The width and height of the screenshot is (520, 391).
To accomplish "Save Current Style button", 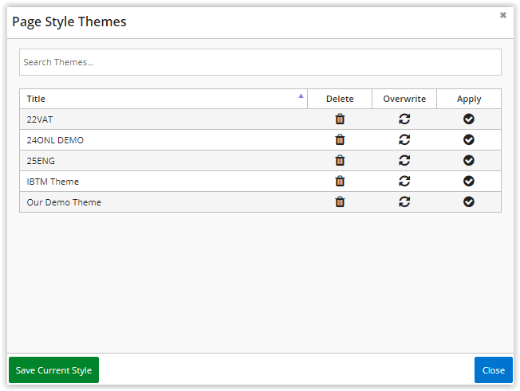I will coord(53,369).
